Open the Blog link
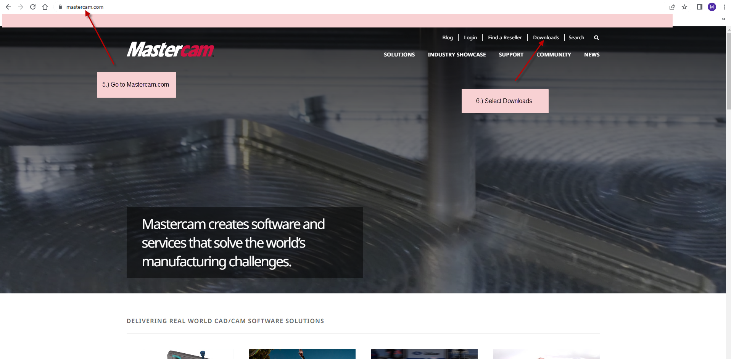 tap(448, 37)
